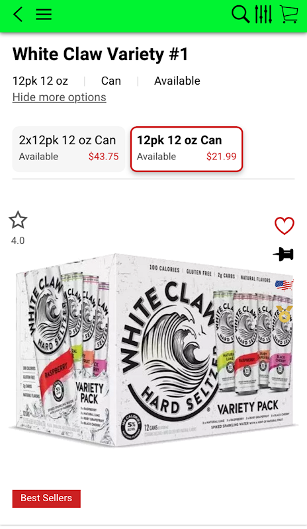The image size is (307, 529).
Task: Tap the star rating icon
Action: pos(18,220)
